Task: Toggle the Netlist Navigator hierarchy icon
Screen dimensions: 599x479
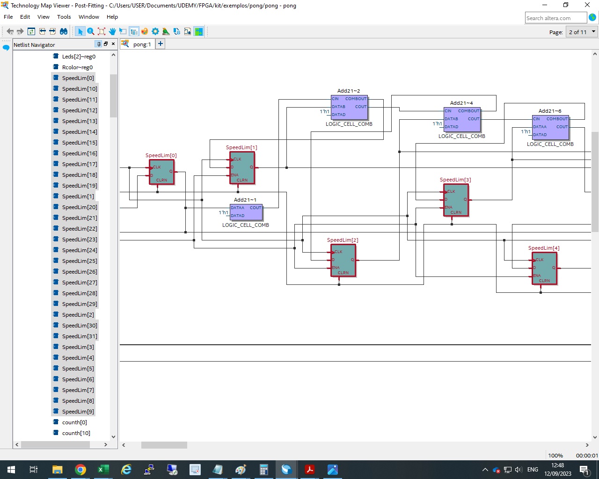Action: pyautogui.click(x=134, y=31)
